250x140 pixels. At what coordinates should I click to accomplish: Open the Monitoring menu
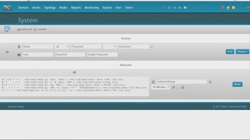[92, 8]
